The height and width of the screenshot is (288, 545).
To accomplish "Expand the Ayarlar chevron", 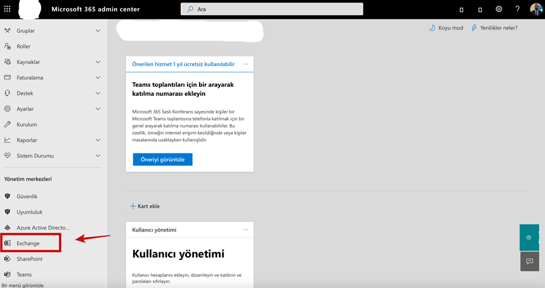I will point(98,109).
